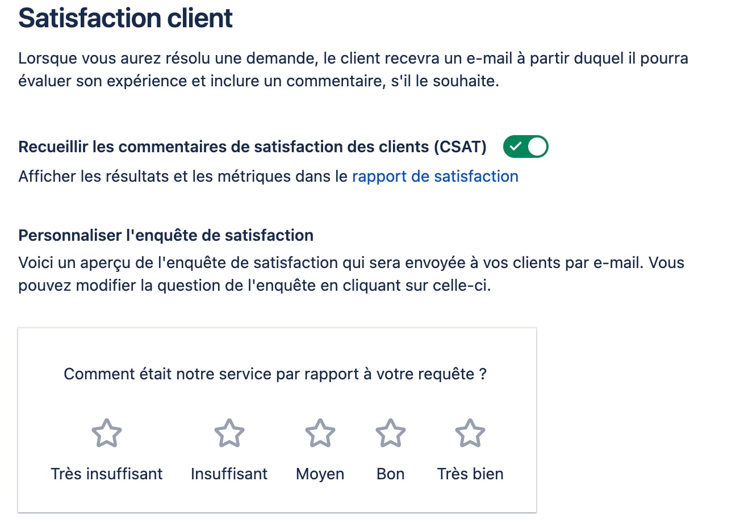Choose the middle star for Moyen
The height and width of the screenshot is (527, 736).
tap(320, 433)
